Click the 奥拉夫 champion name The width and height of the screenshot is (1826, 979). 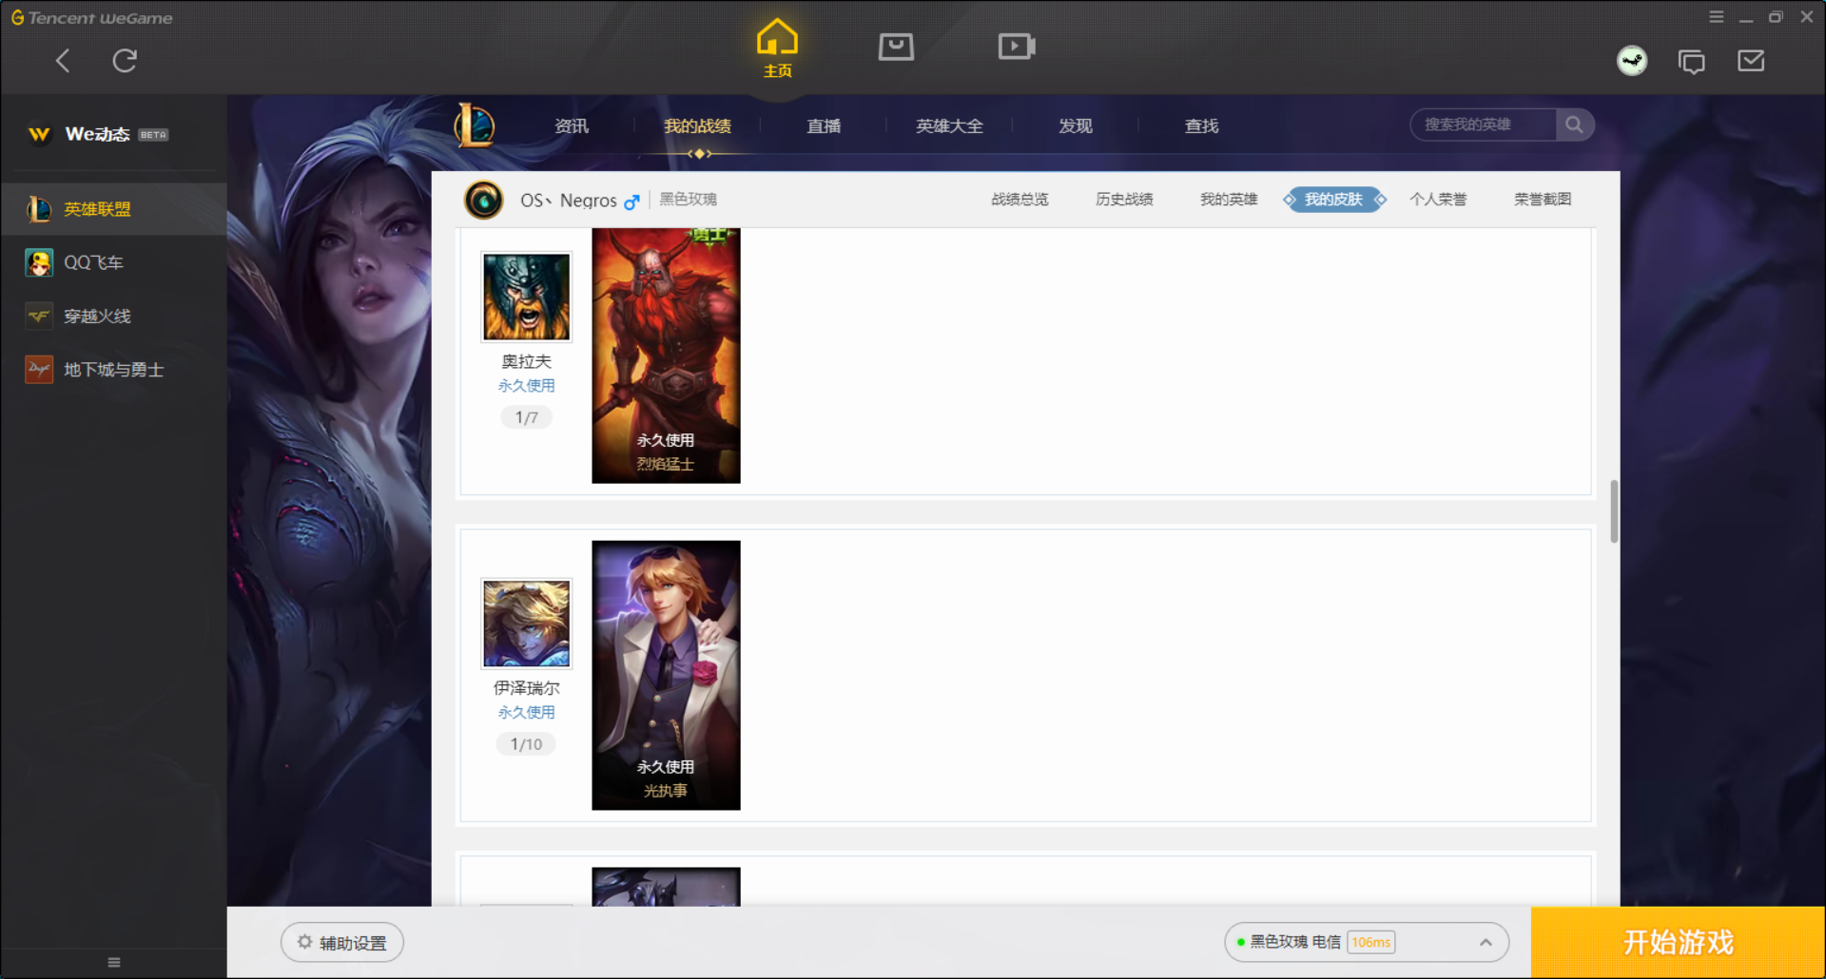pos(527,361)
